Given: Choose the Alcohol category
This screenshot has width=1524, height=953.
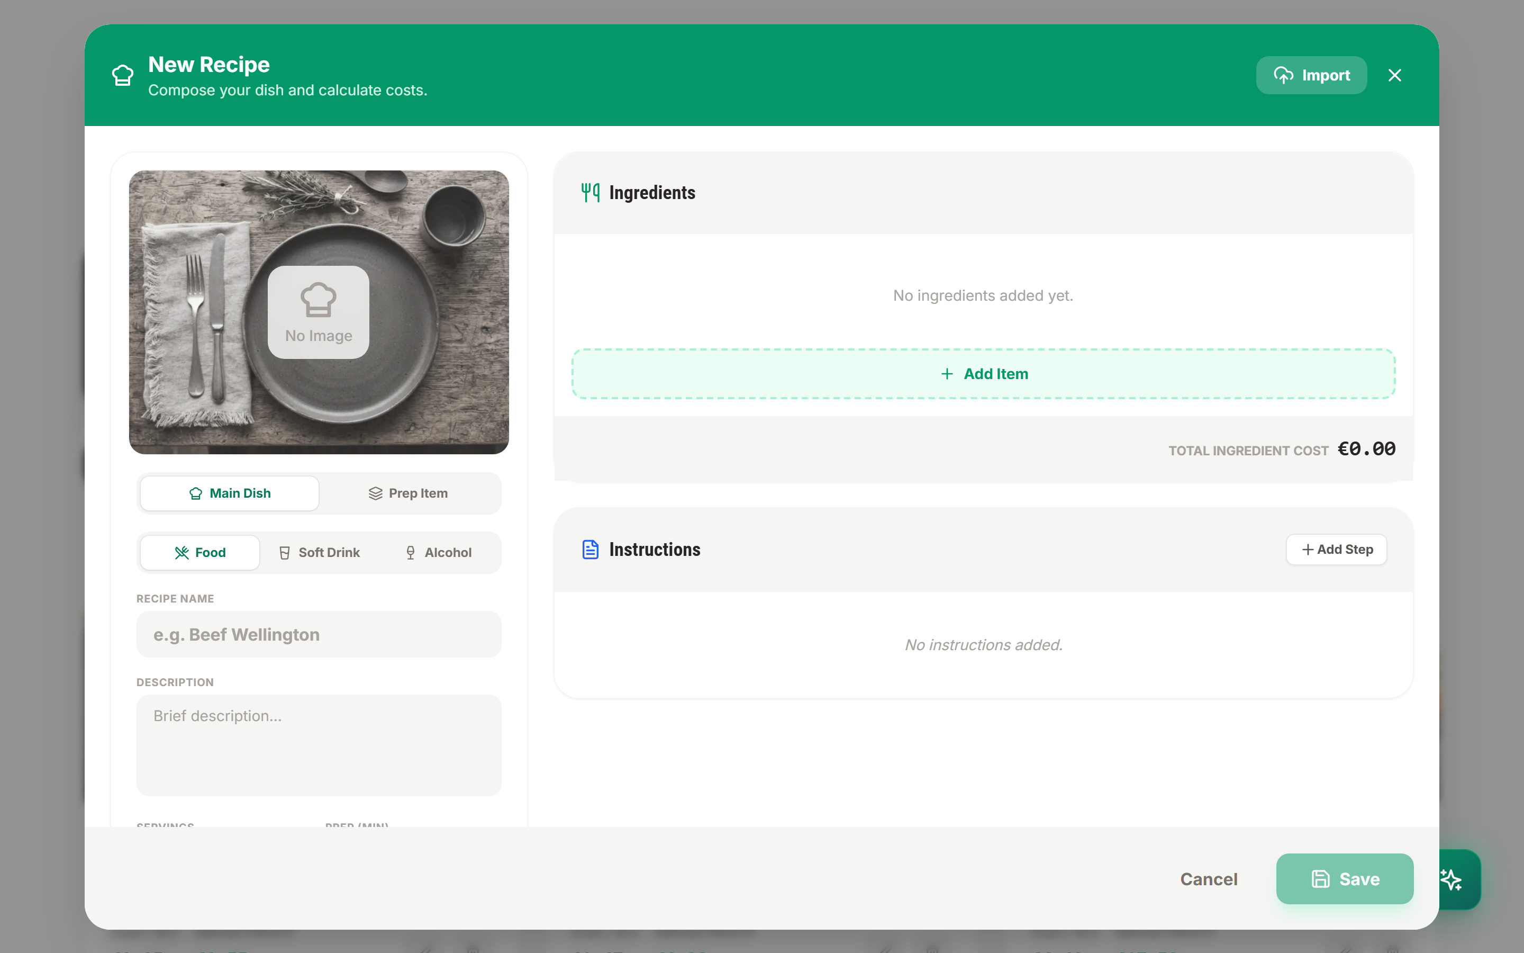Looking at the screenshot, I should click(x=438, y=552).
